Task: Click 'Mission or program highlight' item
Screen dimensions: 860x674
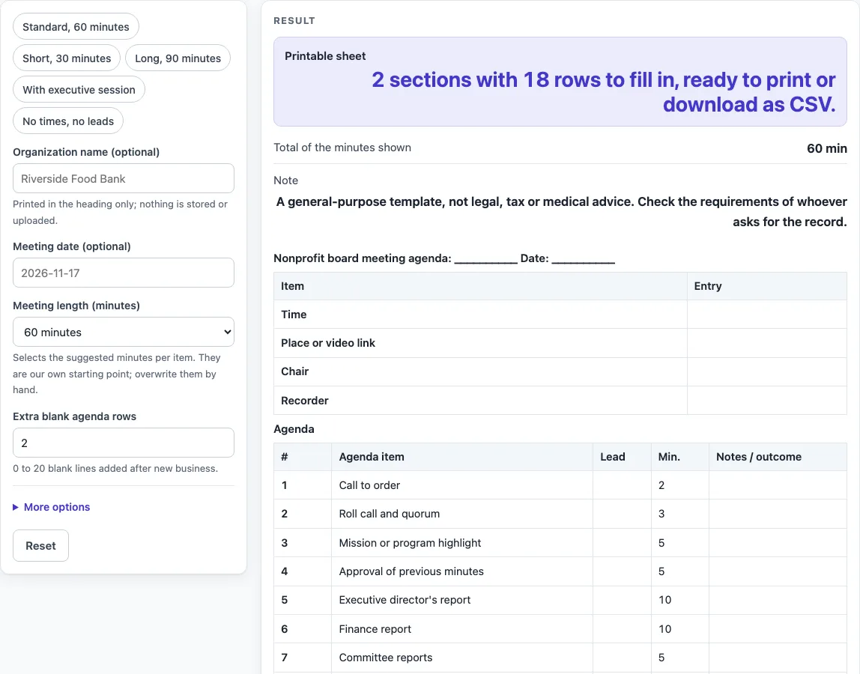Action: coord(410,543)
